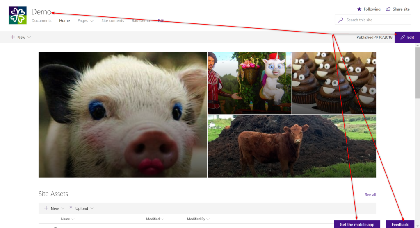Expand the chevron next to top New

(x=29, y=37)
